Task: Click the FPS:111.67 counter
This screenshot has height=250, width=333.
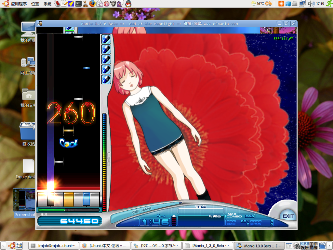Action: tap(283, 39)
